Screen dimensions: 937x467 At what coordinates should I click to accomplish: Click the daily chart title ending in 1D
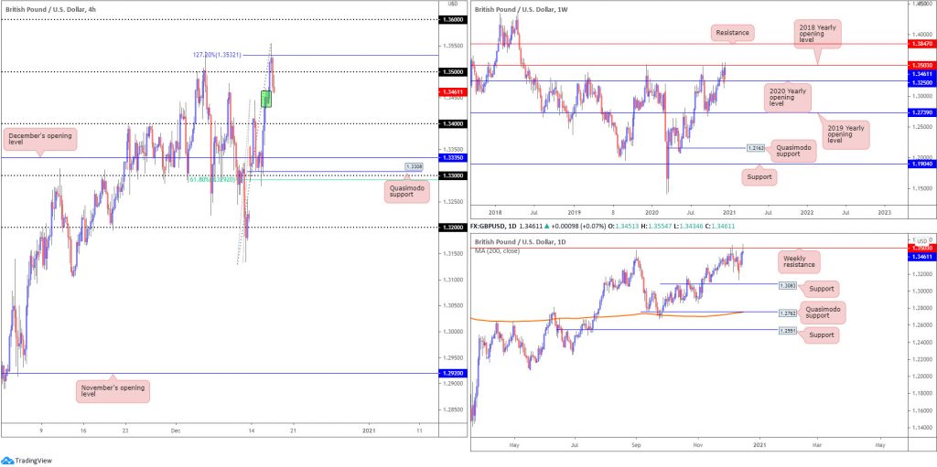coord(521,241)
